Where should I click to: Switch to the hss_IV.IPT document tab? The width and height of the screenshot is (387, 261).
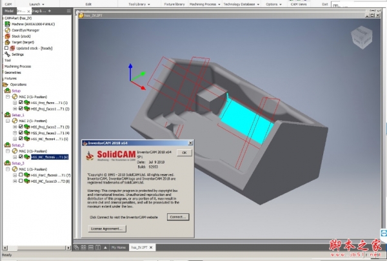click(x=139, y=247)
